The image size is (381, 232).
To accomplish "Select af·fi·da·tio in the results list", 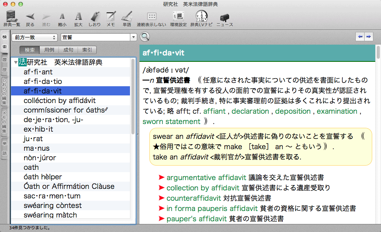I will click(70, 81).
